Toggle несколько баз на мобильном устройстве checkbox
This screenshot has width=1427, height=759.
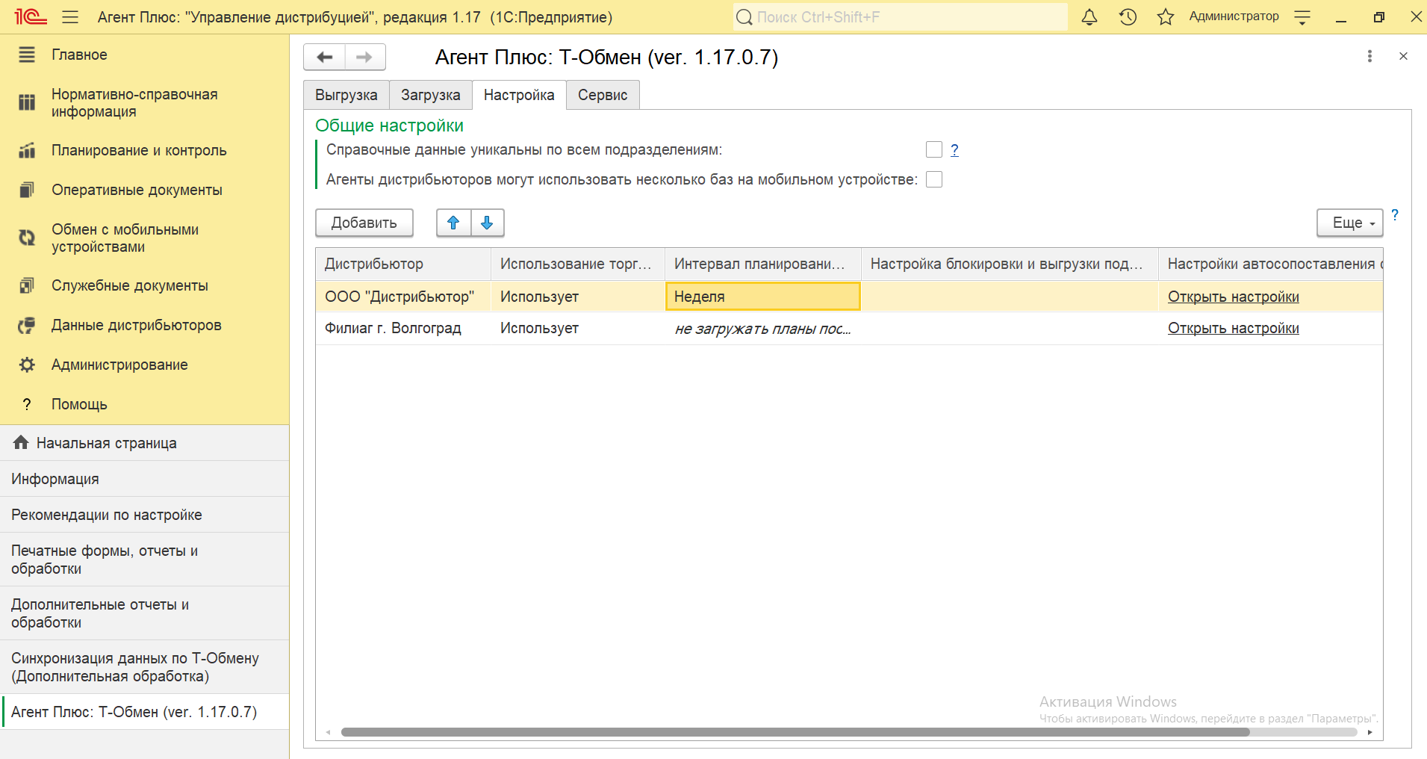click(934, 179)
